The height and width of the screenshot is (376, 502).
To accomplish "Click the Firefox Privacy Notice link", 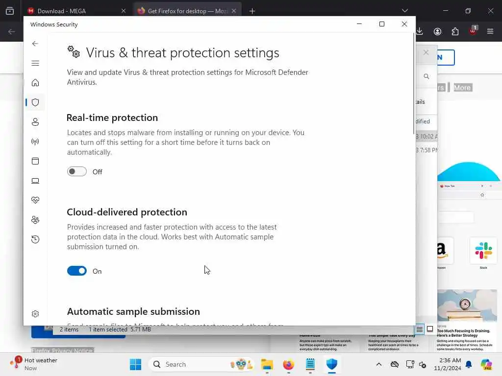I will 62,351.
